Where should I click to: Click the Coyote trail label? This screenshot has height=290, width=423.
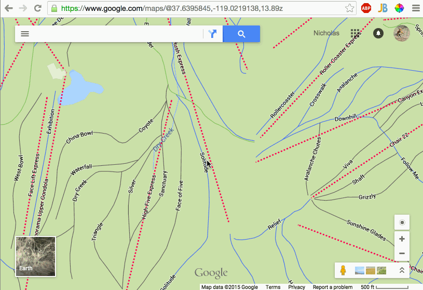(146, 126)
